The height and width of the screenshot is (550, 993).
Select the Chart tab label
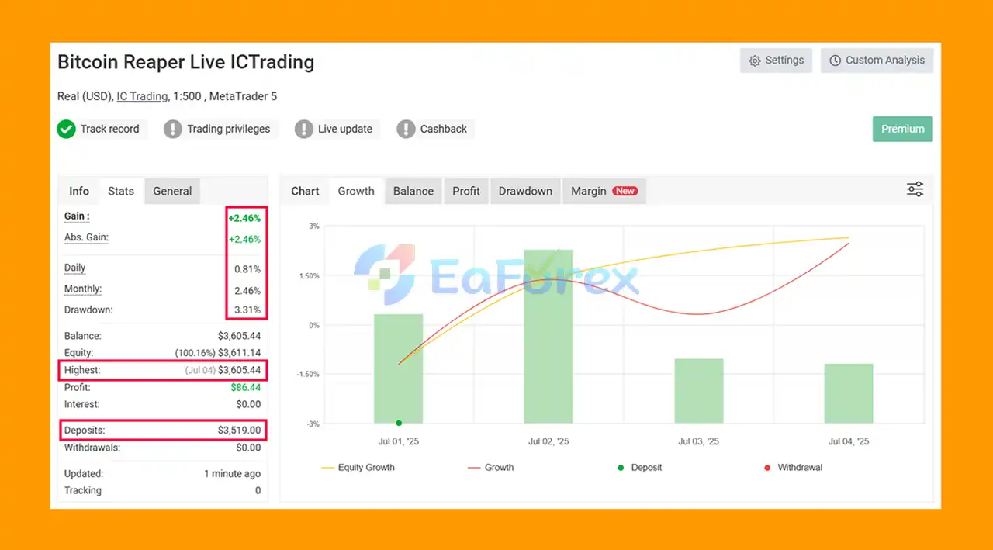305,191
